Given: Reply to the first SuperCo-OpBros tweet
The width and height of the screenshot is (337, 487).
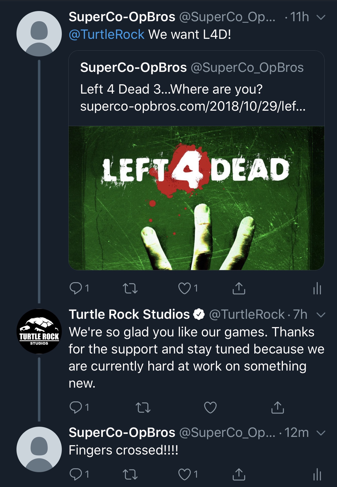Looking at the screenshot, I should click(76, 288).
